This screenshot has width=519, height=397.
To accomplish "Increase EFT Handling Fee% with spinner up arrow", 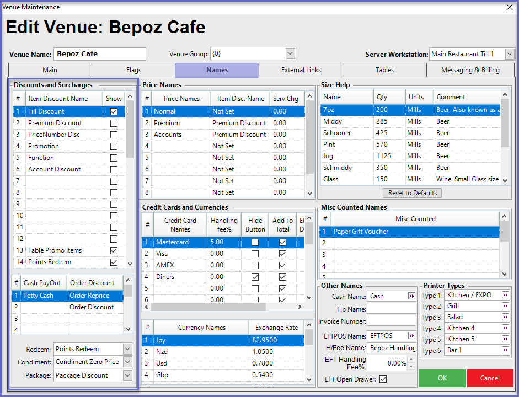I will [410, 361].
